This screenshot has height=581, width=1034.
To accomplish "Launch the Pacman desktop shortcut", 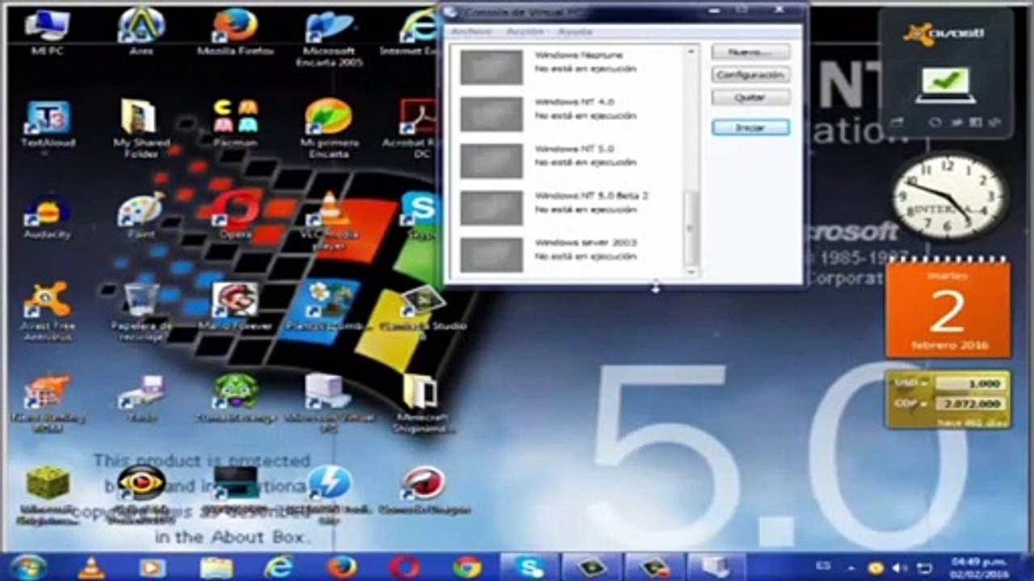I will coord(235,124).
